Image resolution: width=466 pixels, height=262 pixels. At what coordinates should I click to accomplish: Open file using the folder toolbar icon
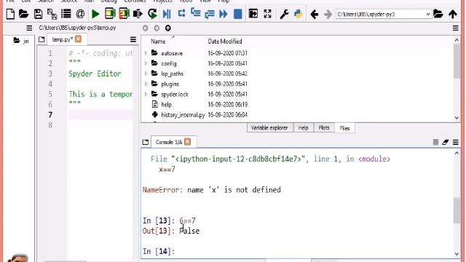(x=24, y=14)
